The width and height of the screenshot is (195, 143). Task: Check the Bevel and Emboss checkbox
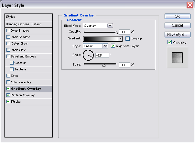(x=8, y=56)
